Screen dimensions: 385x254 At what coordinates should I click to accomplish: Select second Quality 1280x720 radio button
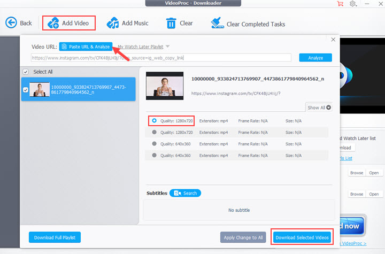coord(154,132)
